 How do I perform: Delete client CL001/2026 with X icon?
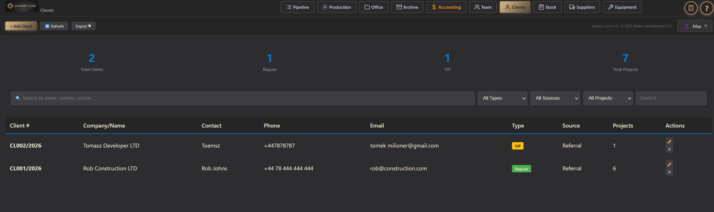click(669, 172)
